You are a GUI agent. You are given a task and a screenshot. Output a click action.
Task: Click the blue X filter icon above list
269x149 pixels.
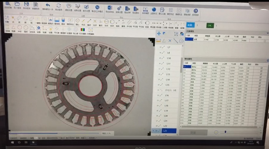click(170, 41)
